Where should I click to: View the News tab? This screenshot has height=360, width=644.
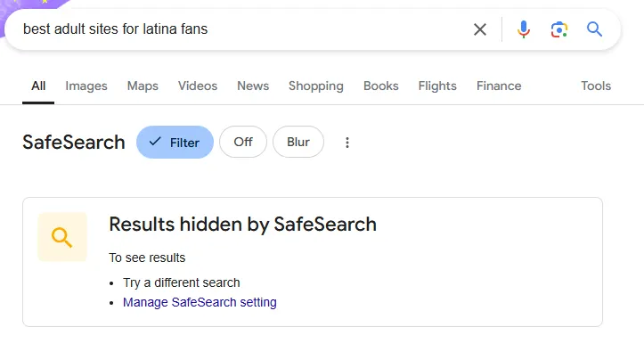253,86
